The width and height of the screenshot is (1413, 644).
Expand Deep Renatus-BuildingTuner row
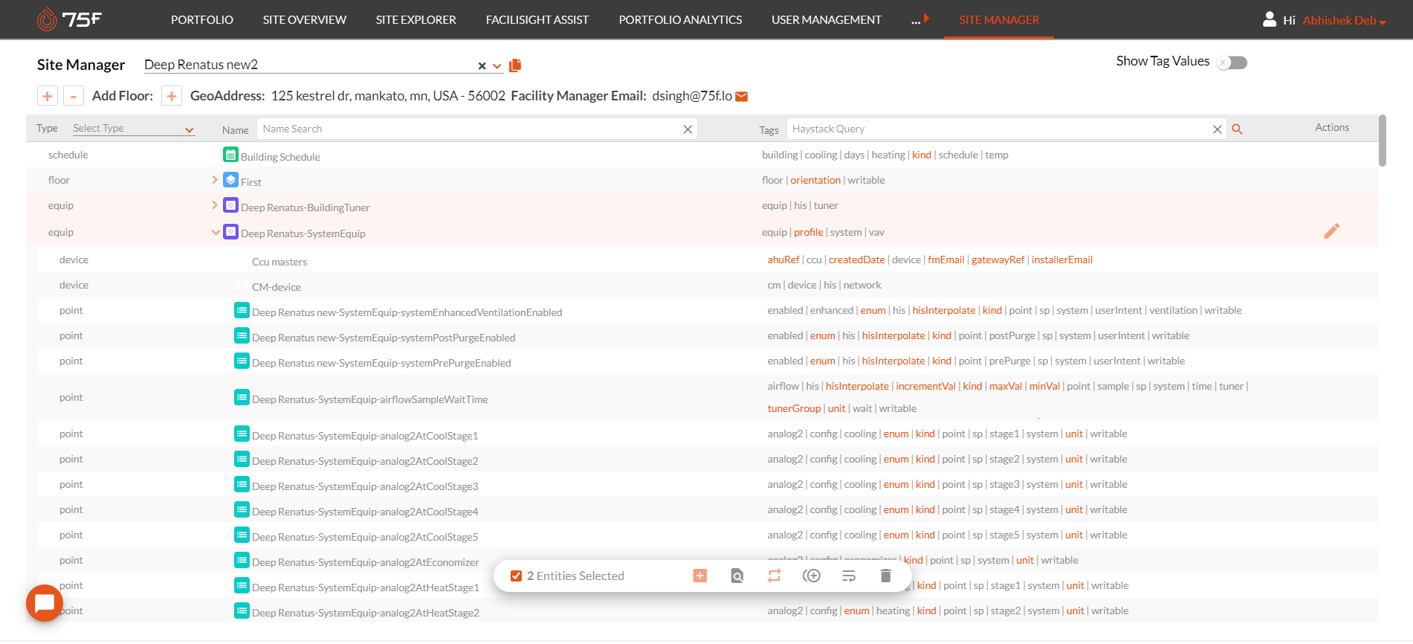click(215, 205)
